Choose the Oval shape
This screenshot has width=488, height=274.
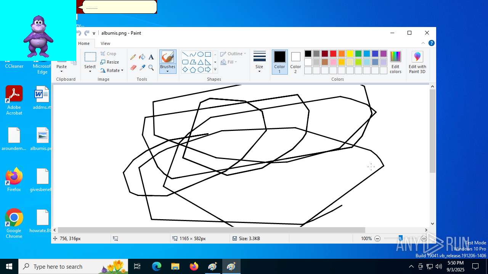pyautogui.click(x=200, y=54)
